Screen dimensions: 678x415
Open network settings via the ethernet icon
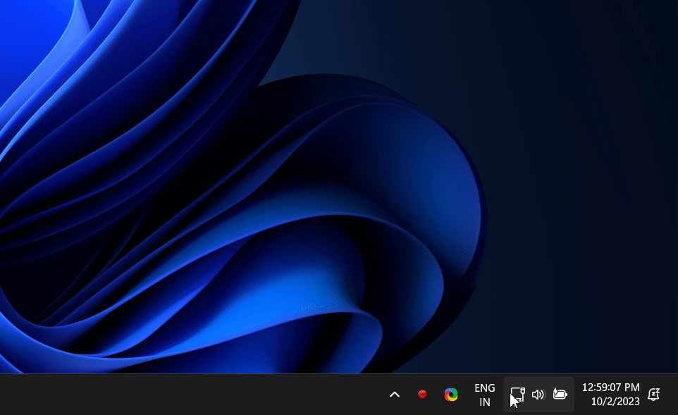[518, 394]
